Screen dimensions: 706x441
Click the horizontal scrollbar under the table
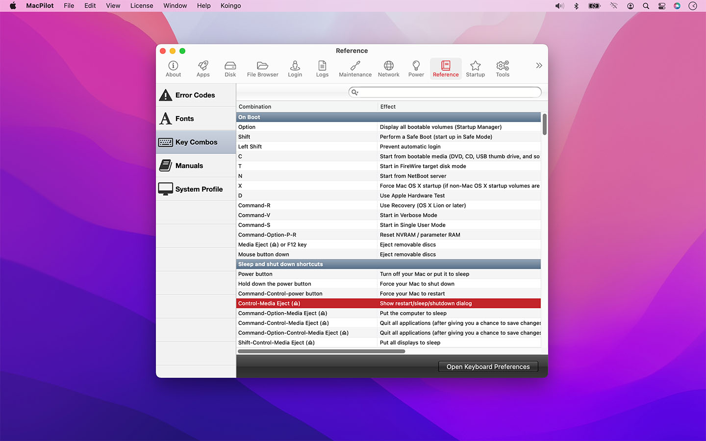coord(322,351)
